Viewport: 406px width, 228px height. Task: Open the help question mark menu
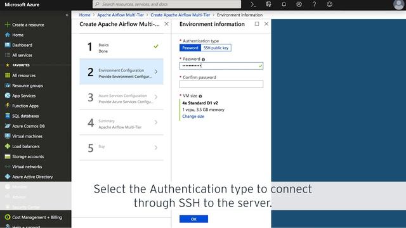click(314, 4)
